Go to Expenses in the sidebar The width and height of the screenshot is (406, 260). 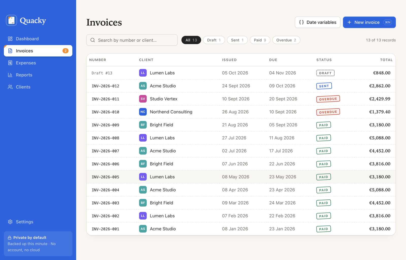[x=38, y=63]
